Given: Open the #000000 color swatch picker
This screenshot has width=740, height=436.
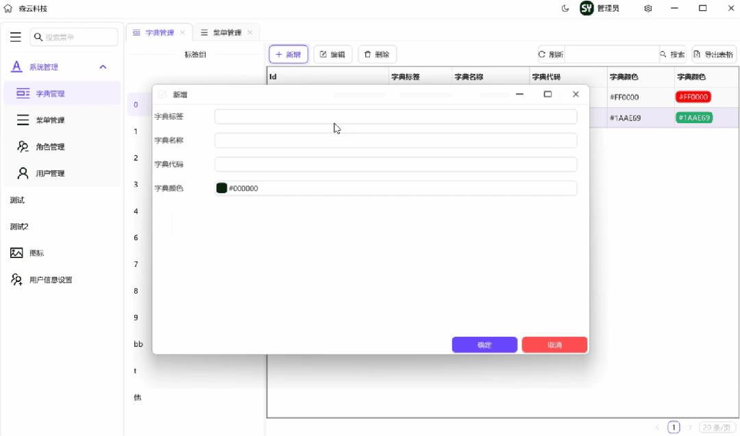Looking at the screenshot, I should click(221, 187).
